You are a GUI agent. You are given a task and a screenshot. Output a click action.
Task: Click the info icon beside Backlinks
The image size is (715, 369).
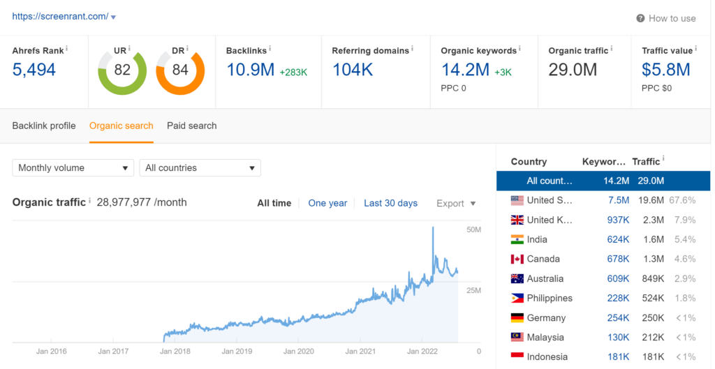coord(270,48)
